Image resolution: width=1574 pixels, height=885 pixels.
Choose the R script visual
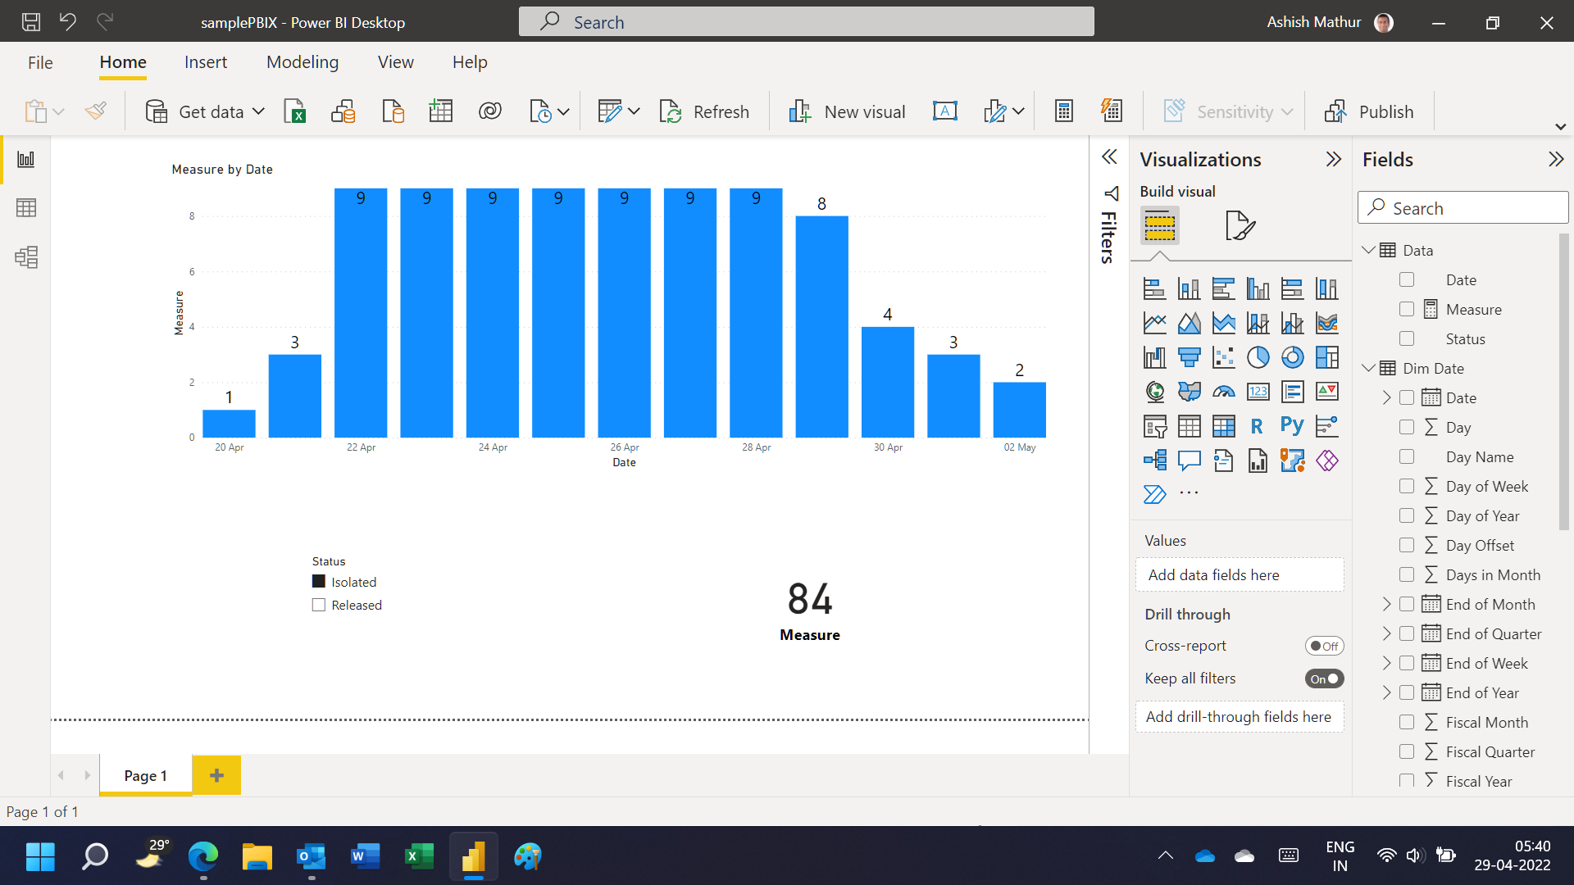click(1258, 426)
